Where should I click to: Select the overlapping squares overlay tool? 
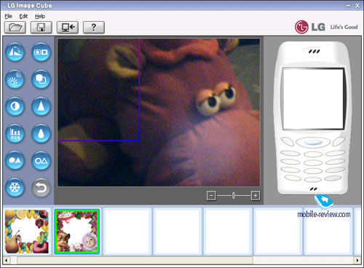coord(41,79)
